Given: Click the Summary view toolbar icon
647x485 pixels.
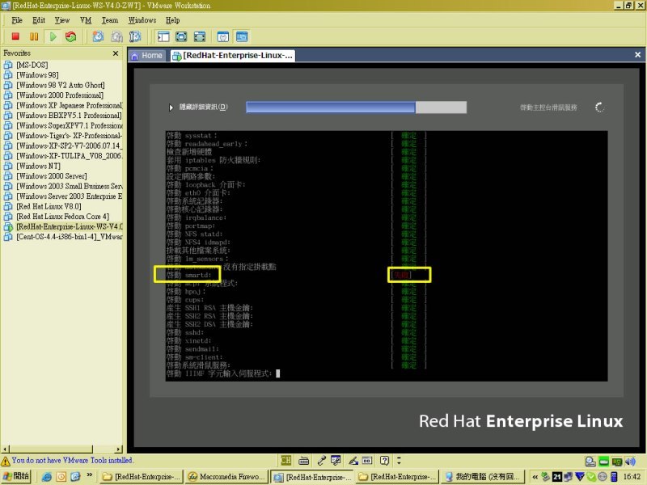Looking at the screenshot, I should tap(223, 36).
